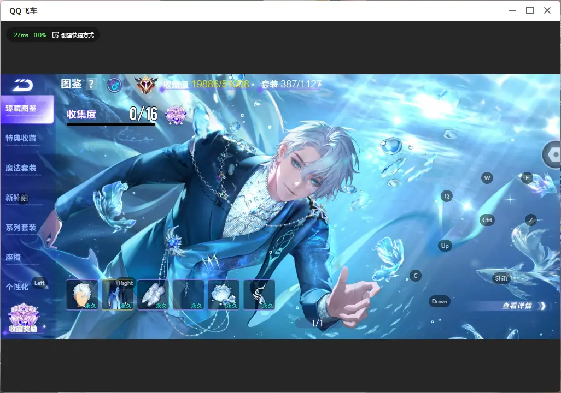Select the crystal bouquet item thumbnail
The image size is (561, 393).
click(x=224, y=295)
